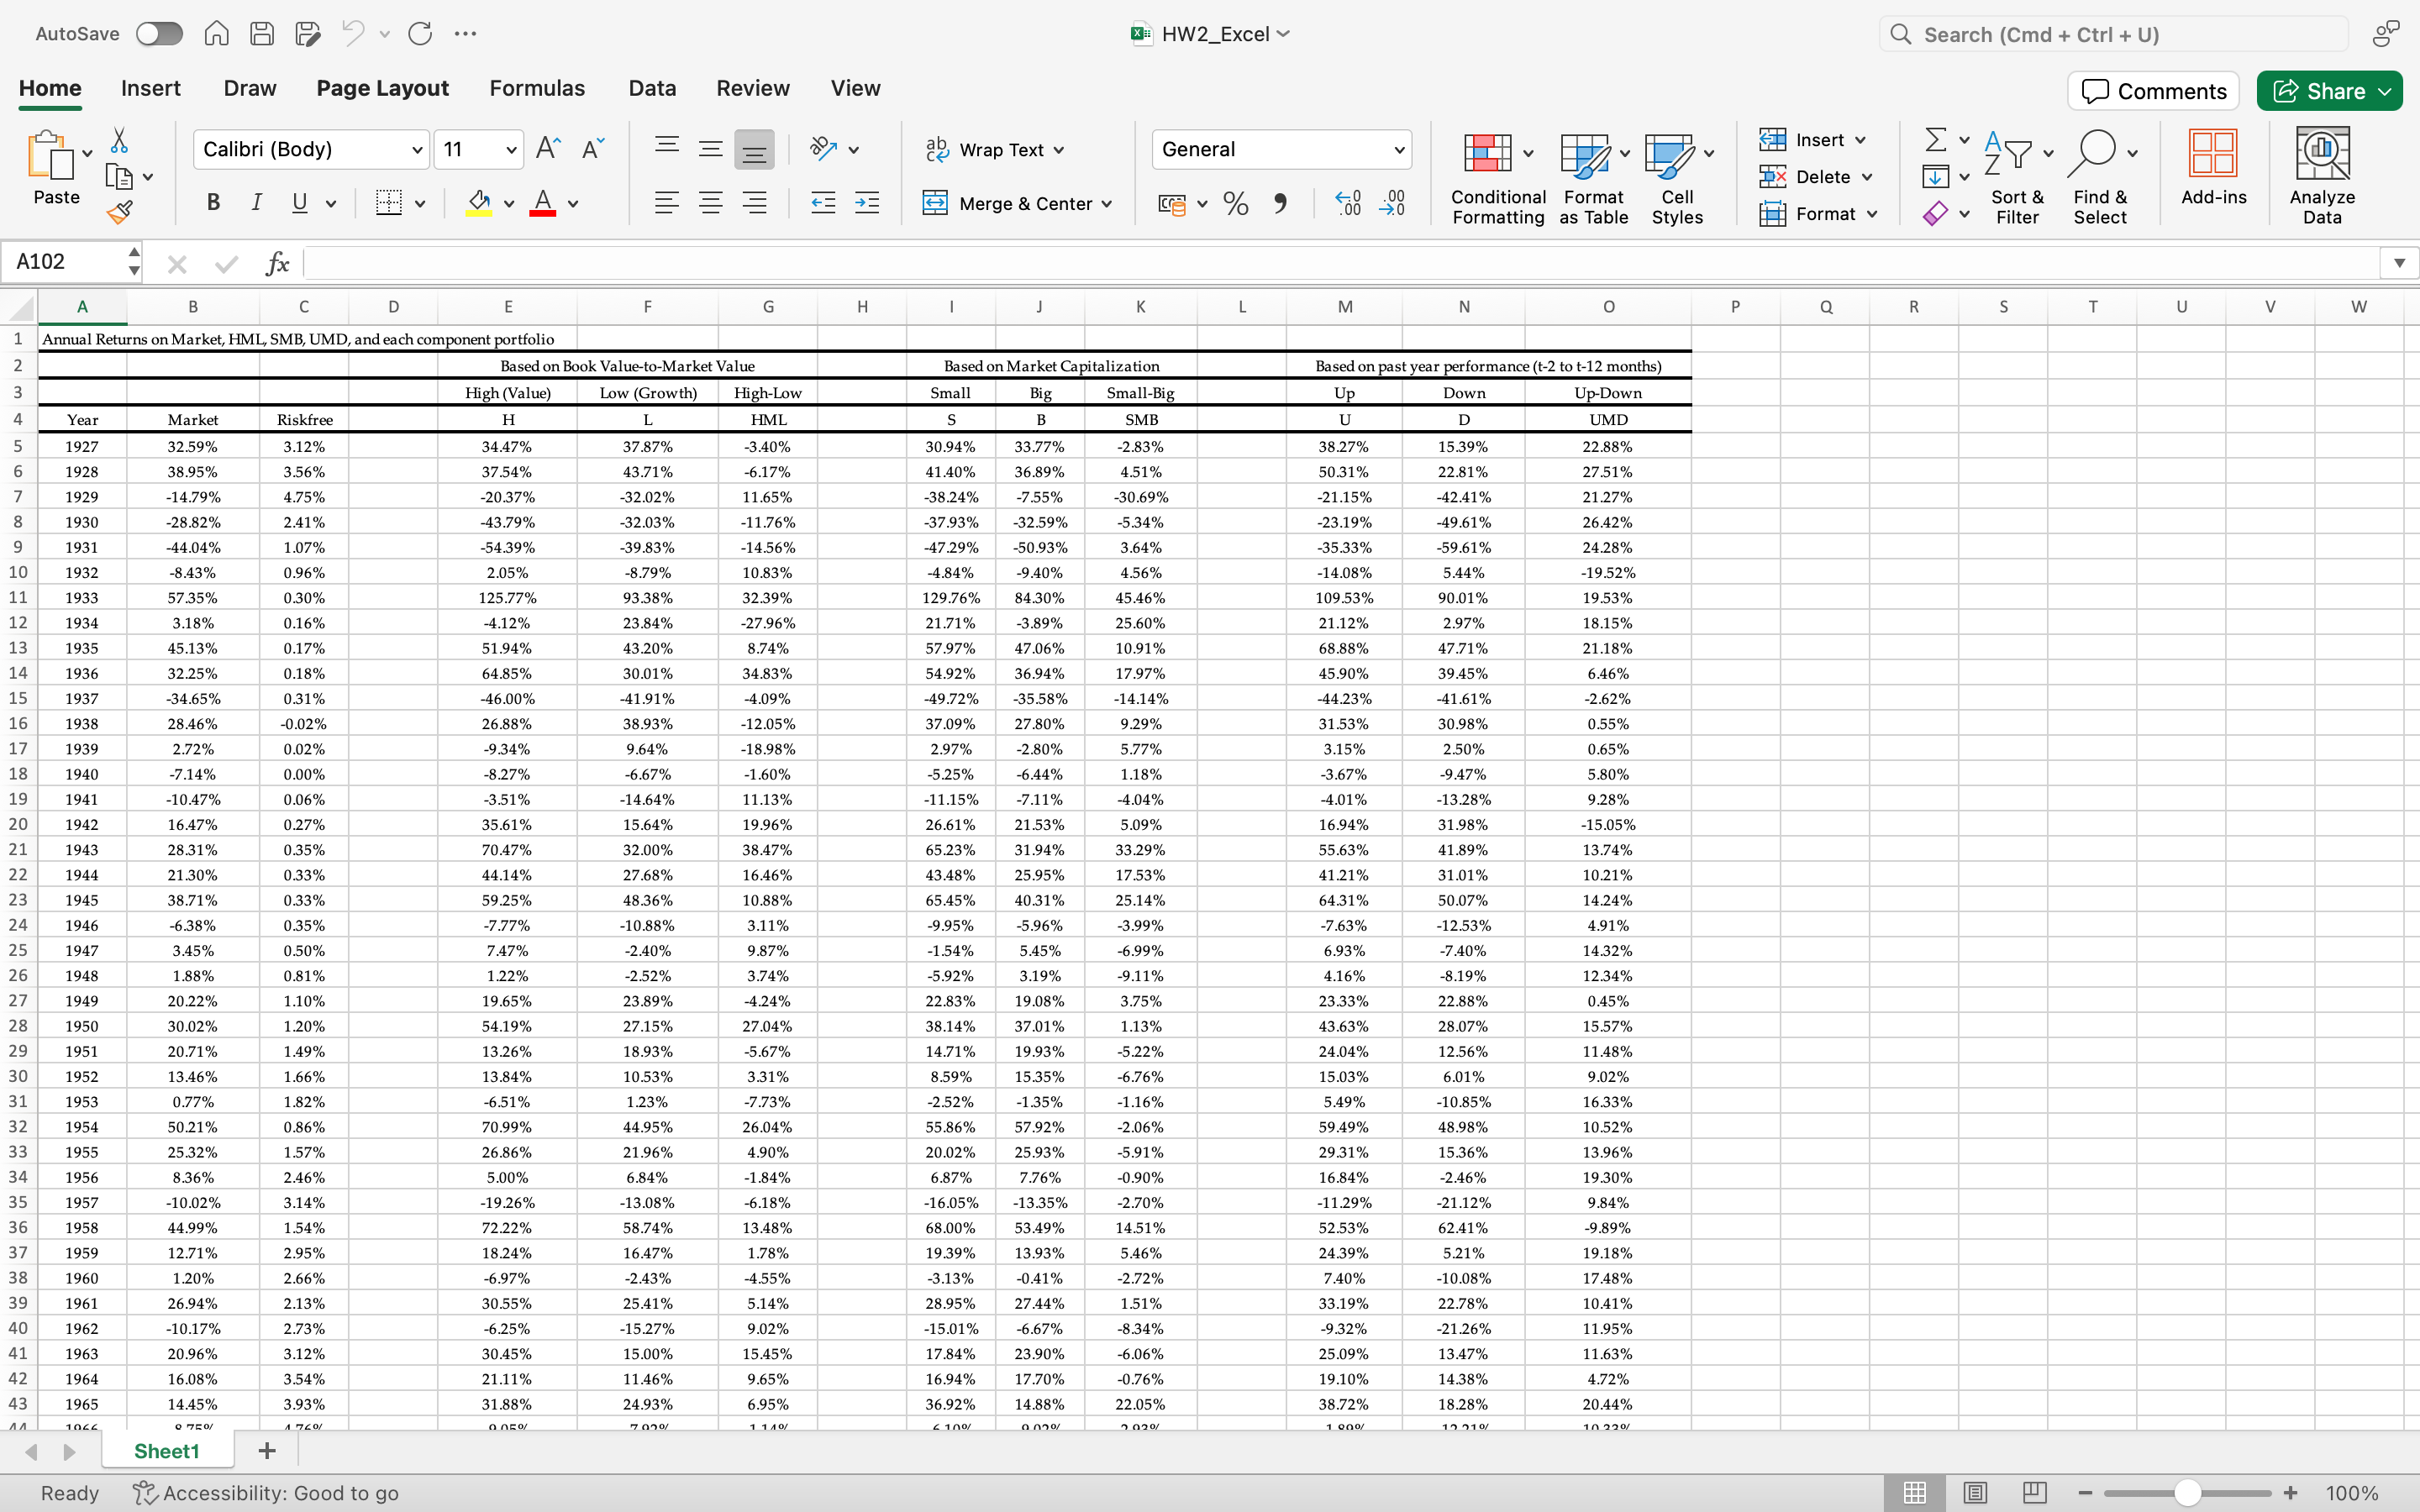Switch to the Sheet1 tab
Image resolution: width=2420 pixels, height=1512 pixels.
pyautogui.click(x=167, y=1450)
